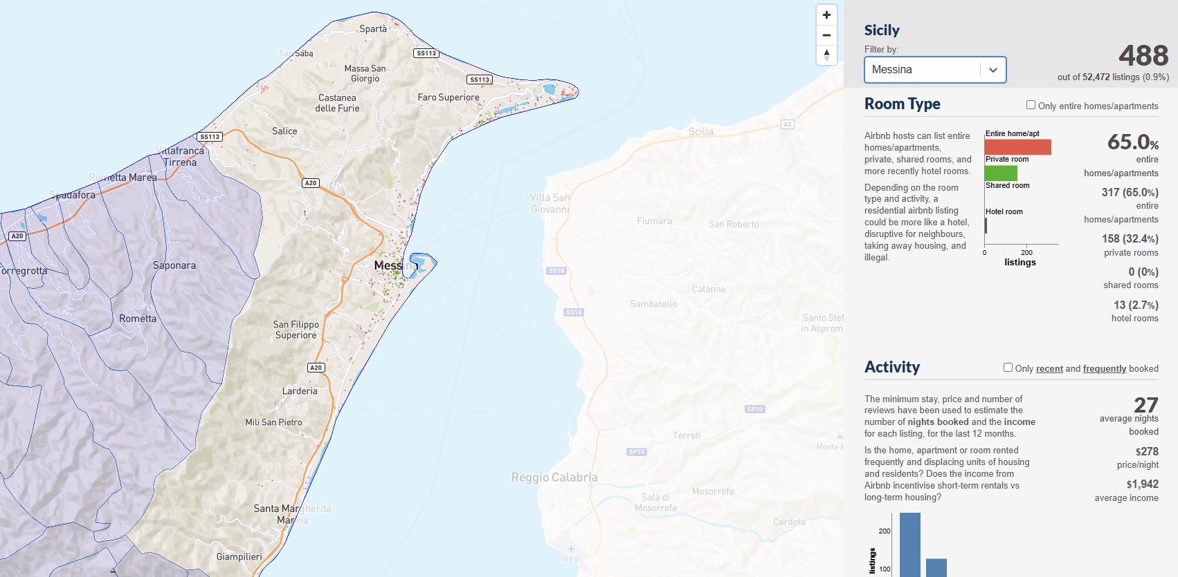Click the 'Shared room' chart label

tap(1007, 185)
